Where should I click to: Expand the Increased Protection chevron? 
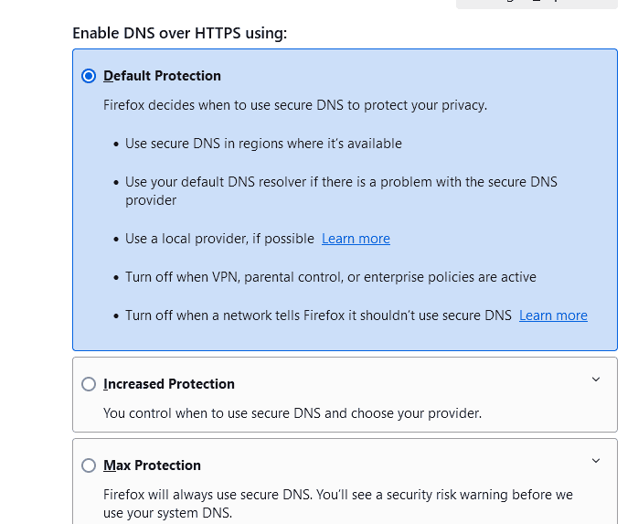[596, 380]
